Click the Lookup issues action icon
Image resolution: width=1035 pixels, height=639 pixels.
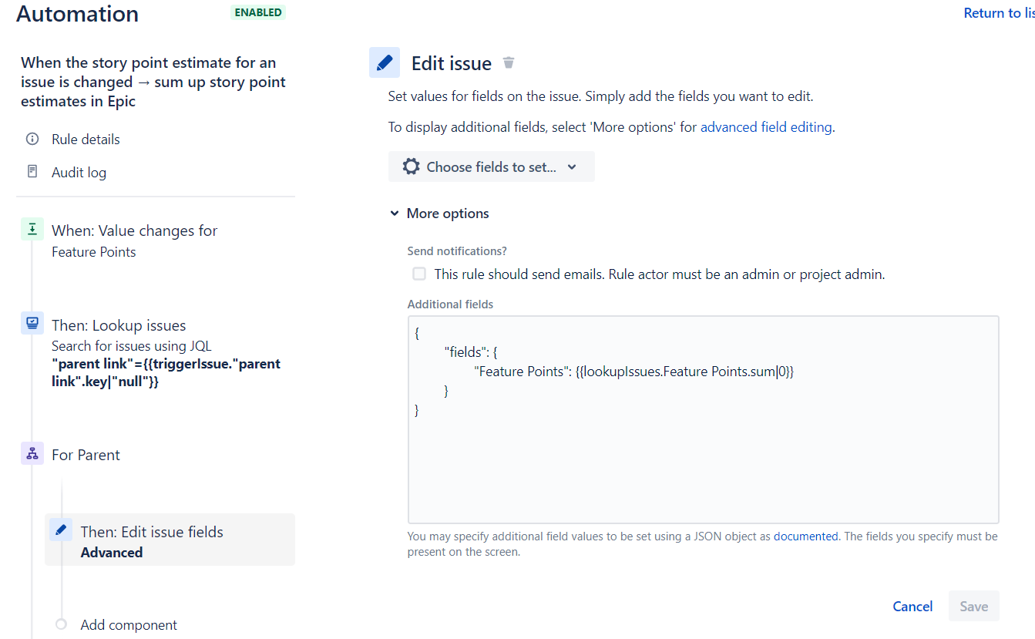click(32, 323)
